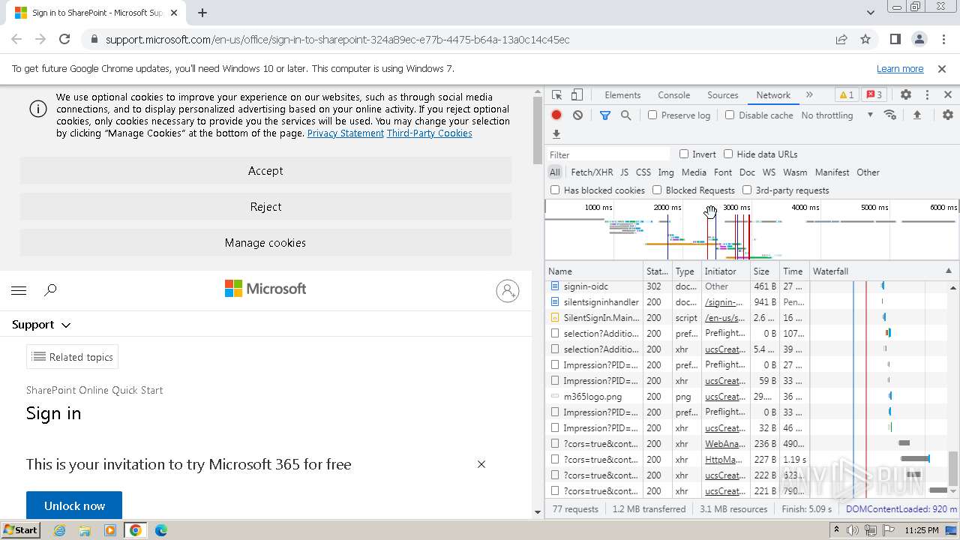This screenshot has width=960, height=540.
Task: Open the Third-Party Cookies link
Action: coord(429,133)
